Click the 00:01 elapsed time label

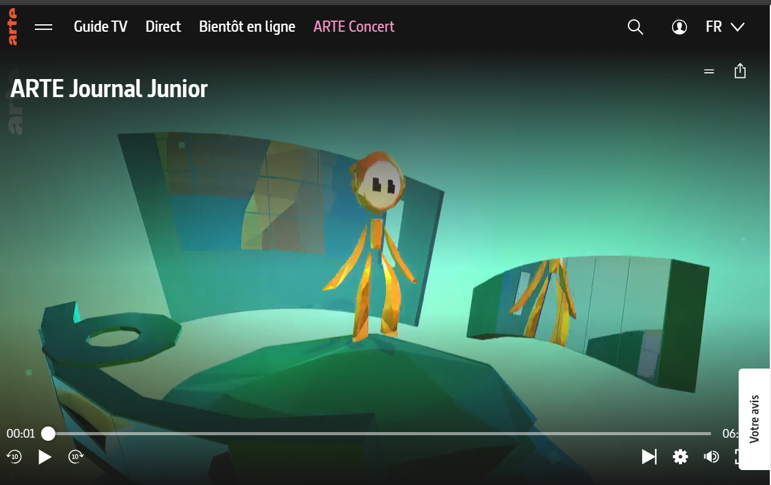pyautogui.click(x=21, y=433)
